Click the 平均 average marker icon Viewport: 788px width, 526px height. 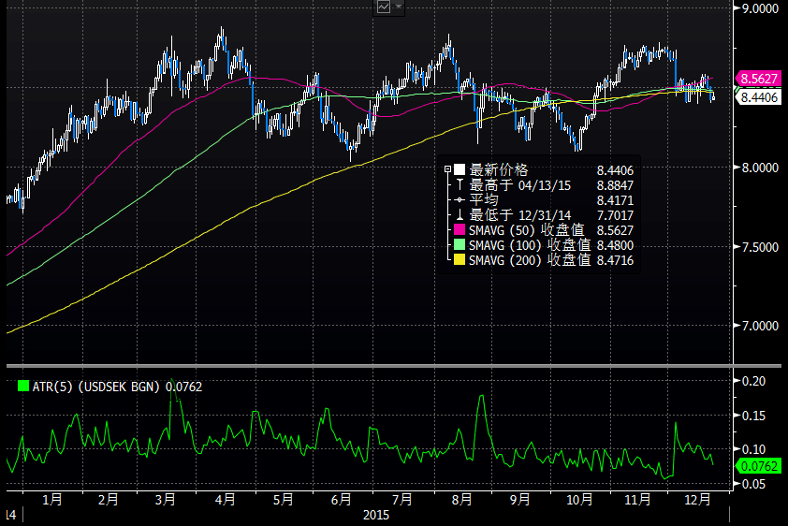pyautogui.click(x=460, y=200)
